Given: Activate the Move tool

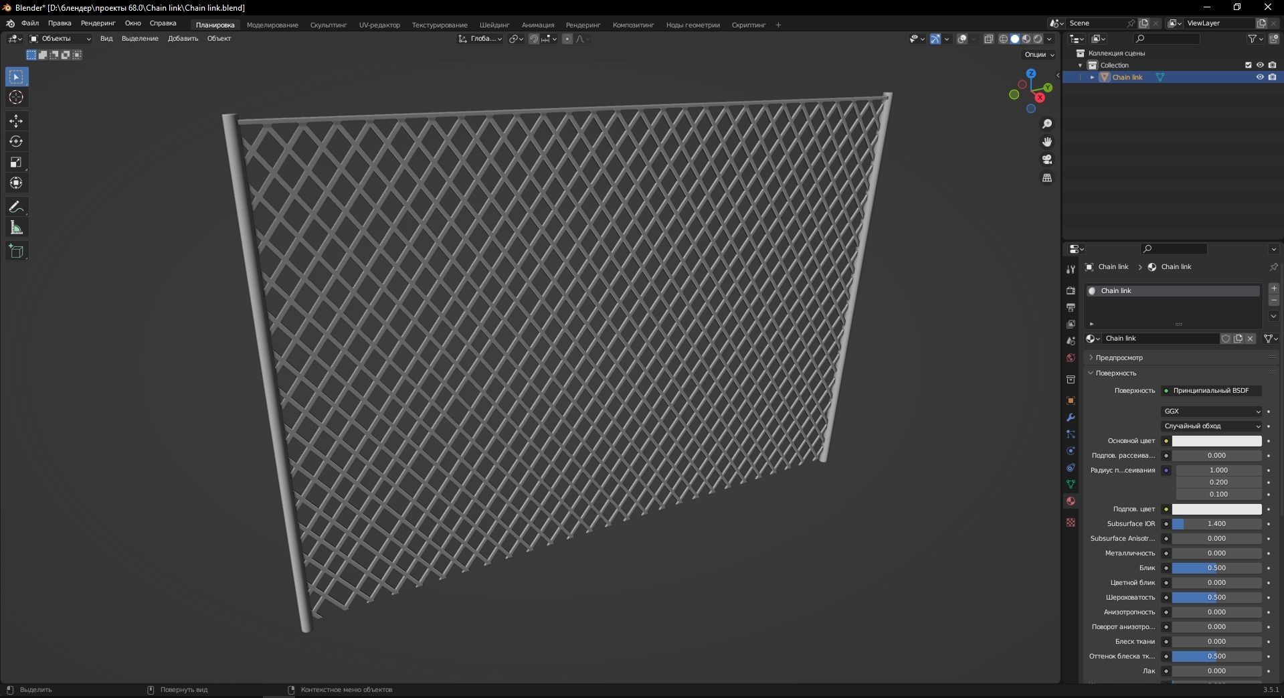Looking at the screenshot, I should coord(17,121).
